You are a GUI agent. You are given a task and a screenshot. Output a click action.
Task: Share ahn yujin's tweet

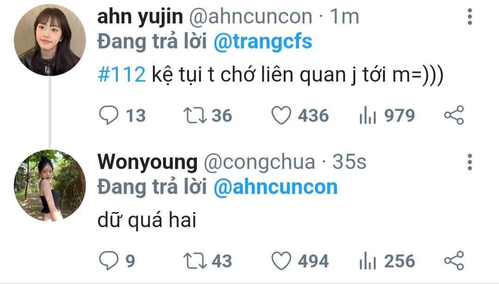[x=454, y=115]
